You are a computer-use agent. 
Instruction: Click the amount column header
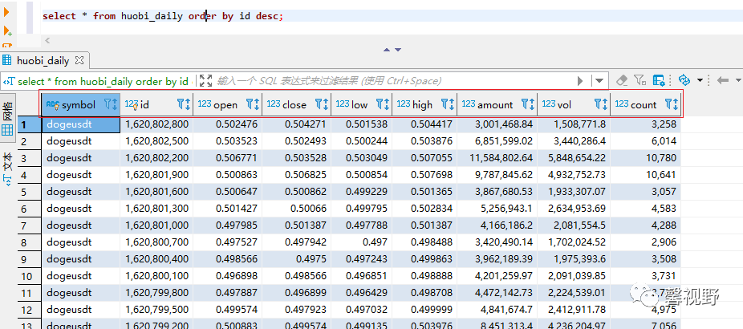(495, 105)
